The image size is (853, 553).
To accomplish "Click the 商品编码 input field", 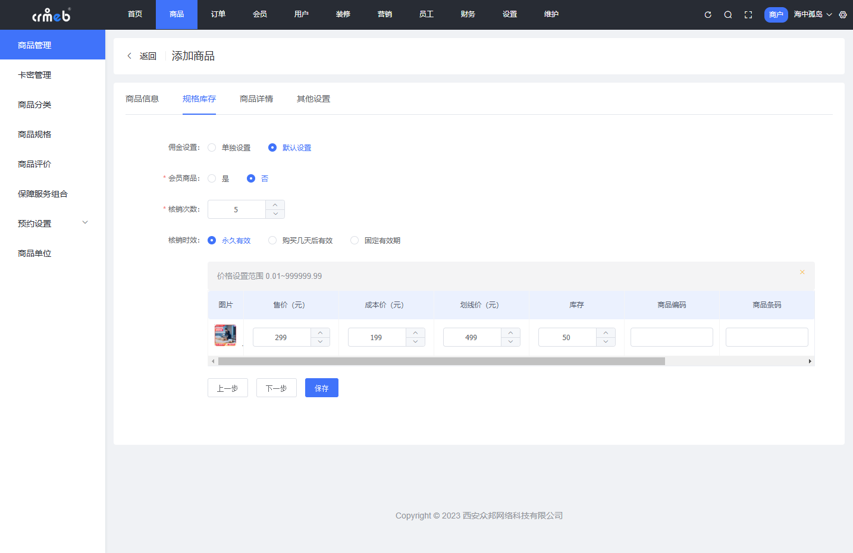I will point(672,337).
